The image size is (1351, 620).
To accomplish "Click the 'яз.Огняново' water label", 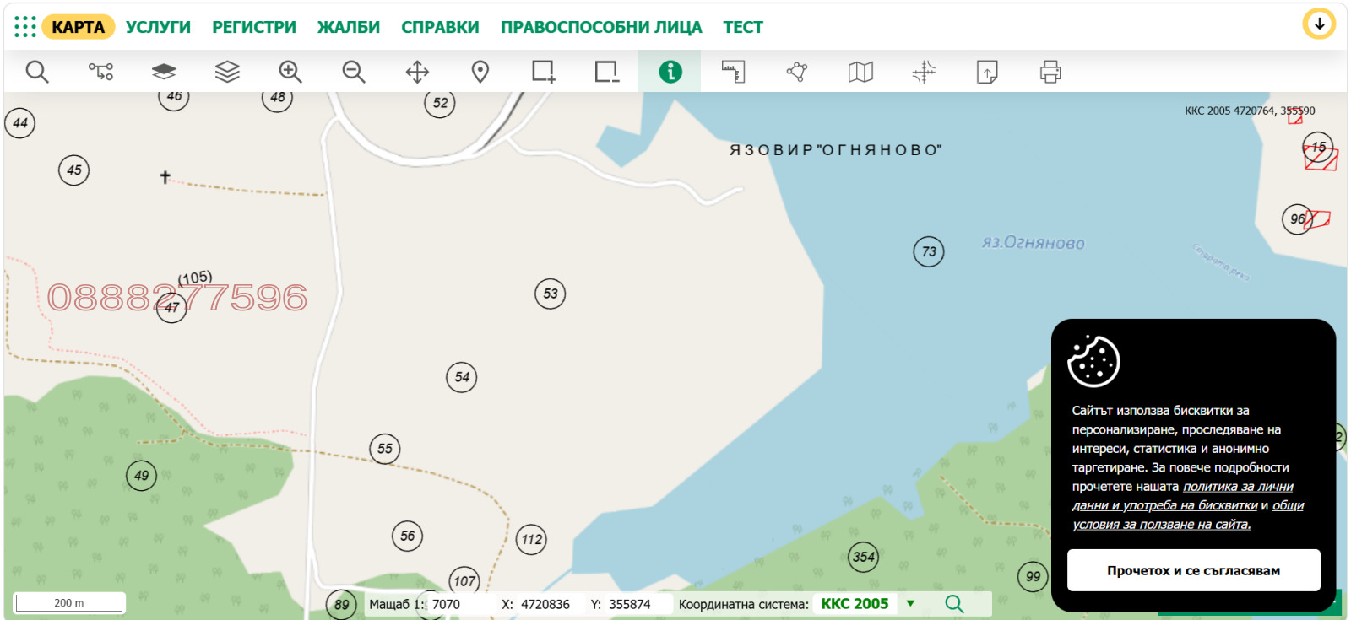I will click(x=1033, y=243).
